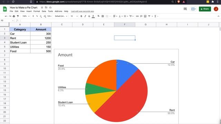Open the zoom 150% dropdown
This screenshot has height=124, width=221.
(26, 16)
